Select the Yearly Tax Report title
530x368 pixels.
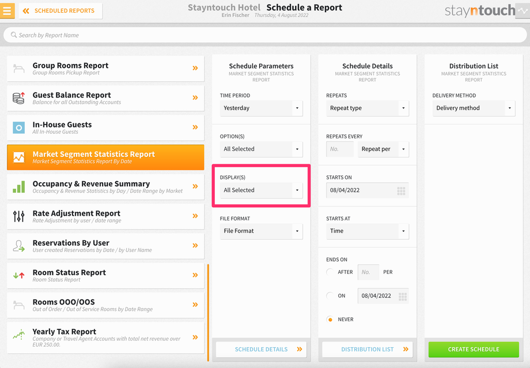64,332
